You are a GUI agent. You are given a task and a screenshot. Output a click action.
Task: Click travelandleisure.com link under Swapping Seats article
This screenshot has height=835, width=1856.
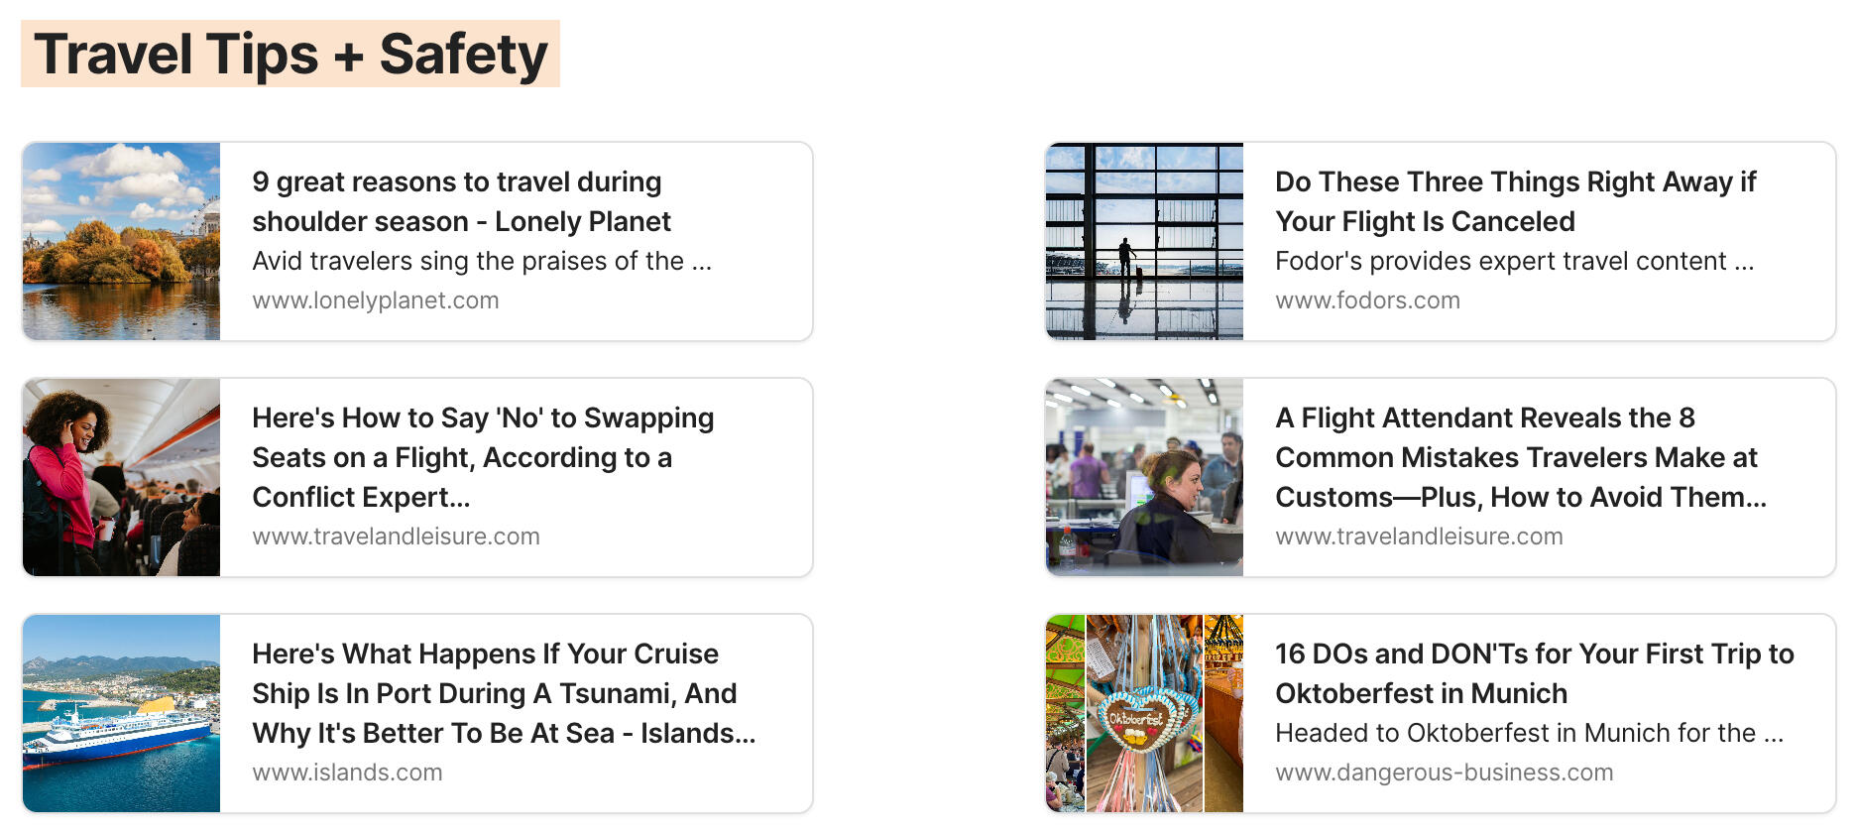click(x=396, y=537)
